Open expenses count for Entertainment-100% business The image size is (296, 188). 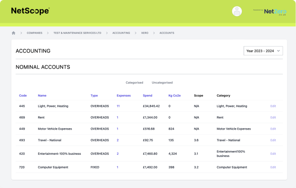117,154
